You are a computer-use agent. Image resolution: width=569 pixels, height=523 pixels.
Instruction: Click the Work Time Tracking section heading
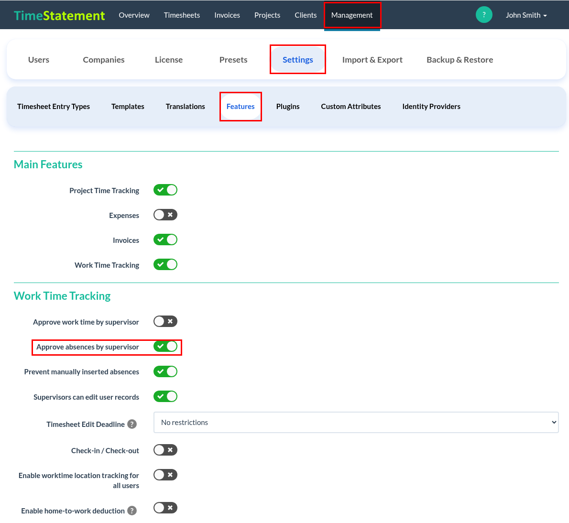[62, 296]
